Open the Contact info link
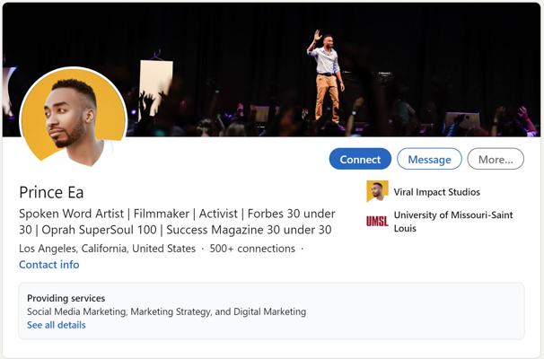Image resolution: width=544 pixels, height=359 pixels. pyautogui.click(x=48, y=265)
